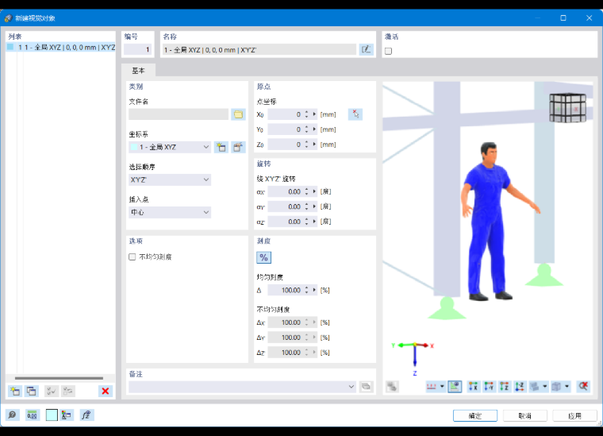Viewport: 603px width, 436px height.
Task: Click the horizontal scrollbar in 列表 panel
Action: pos(59,378)
